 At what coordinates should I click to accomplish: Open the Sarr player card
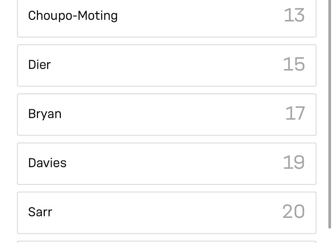click(x=166, y=213)
